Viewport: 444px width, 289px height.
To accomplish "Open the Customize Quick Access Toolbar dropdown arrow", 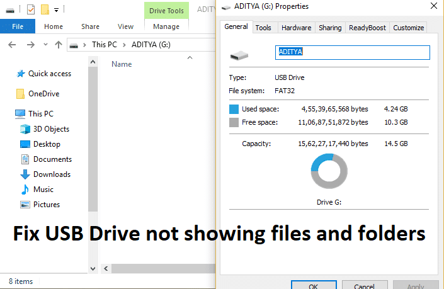I will 56,10.
